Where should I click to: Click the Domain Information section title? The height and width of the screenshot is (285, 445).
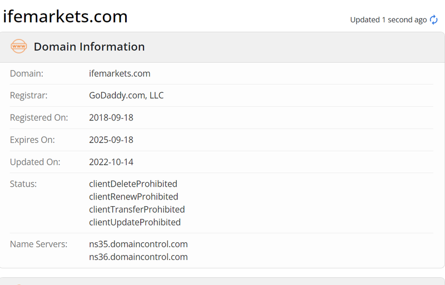pyautogui.click(x=89, y=47)
